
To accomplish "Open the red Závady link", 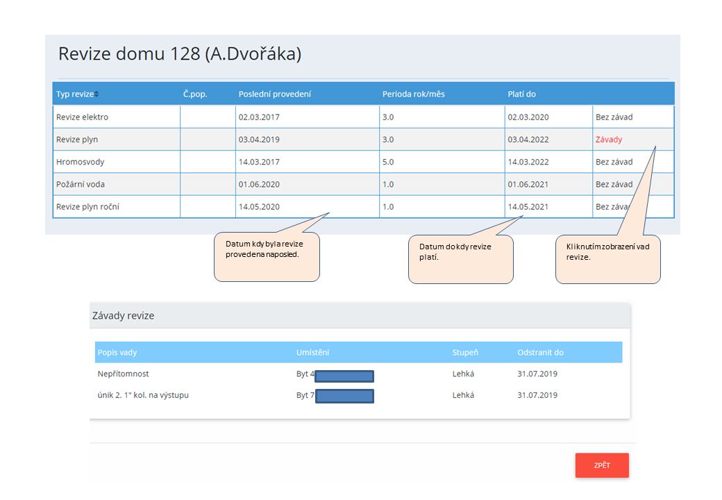I will tap(608, 140).
